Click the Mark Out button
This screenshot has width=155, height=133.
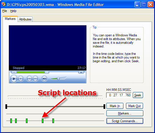(x=135, y=106)
